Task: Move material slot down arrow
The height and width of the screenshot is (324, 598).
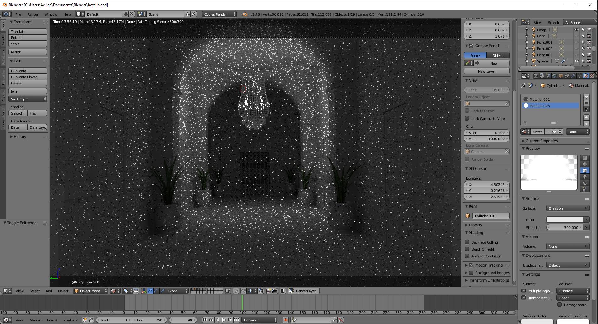Action: click(x=586, y=124)
